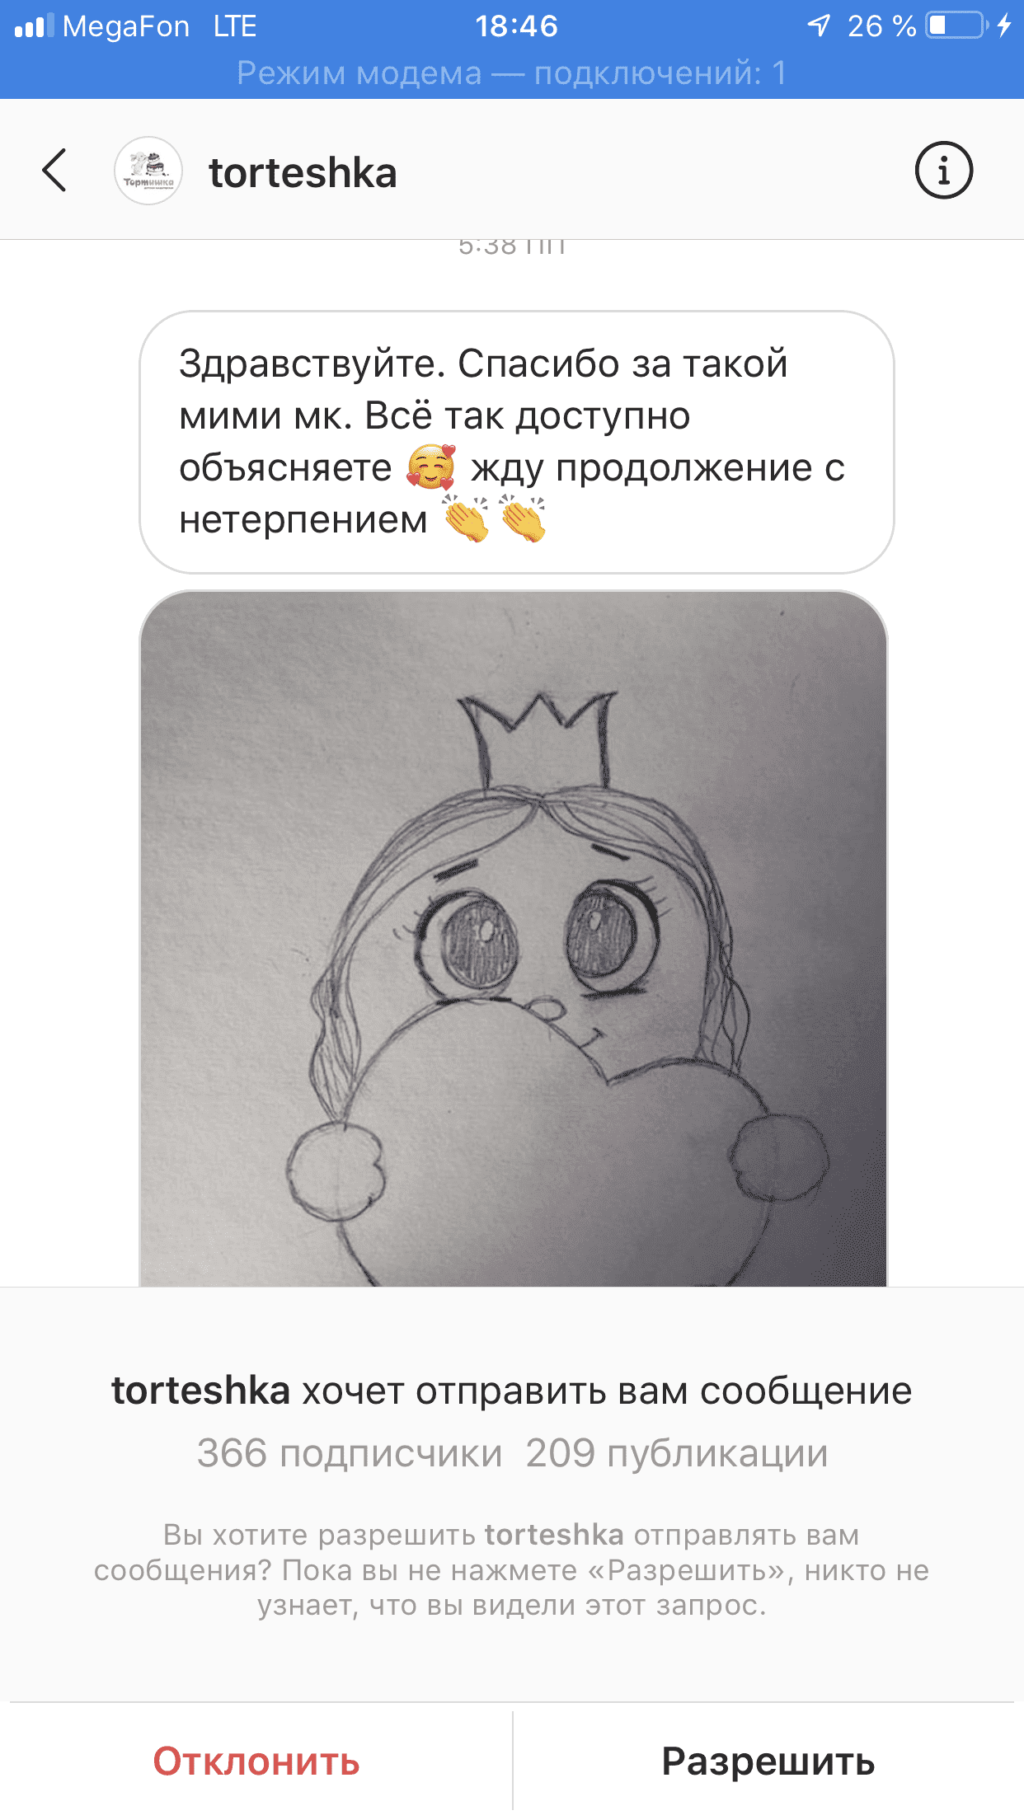1024x1820 pixels.
Task: Tap 366 подписчики follower count
Action: (x=350, y=1453)
